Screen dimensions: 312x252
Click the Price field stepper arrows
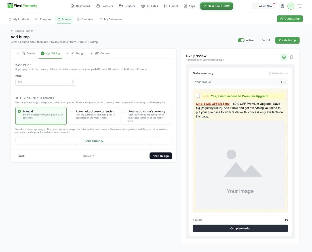click(x=73, y=82)
